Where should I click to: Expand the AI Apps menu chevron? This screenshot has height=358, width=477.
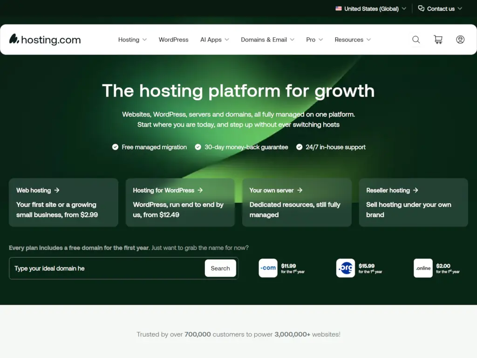(x=227, y=40)
